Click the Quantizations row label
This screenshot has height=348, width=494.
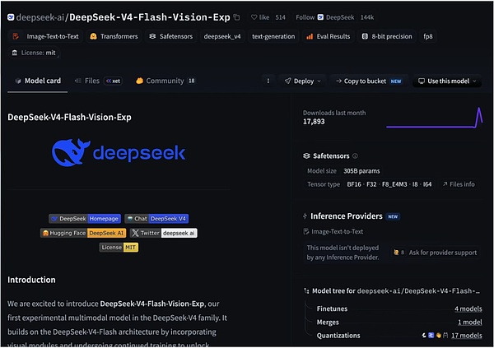(338, 336)
